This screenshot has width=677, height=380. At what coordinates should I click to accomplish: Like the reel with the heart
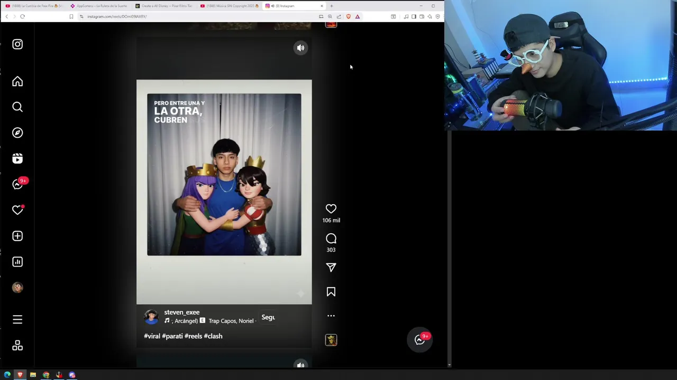point(331,209)
